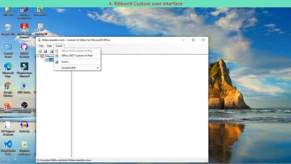291x164 pixels.
Task: Click the toolbar icon right of the Save icon
Action: point(51,51)
